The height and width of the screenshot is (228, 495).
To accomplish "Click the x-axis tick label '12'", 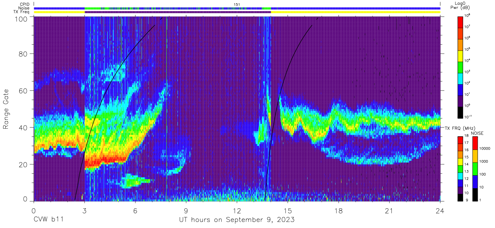I will click(237, 210).
